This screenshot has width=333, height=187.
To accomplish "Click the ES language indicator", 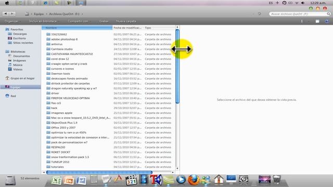I will click(x=271, y=3).
